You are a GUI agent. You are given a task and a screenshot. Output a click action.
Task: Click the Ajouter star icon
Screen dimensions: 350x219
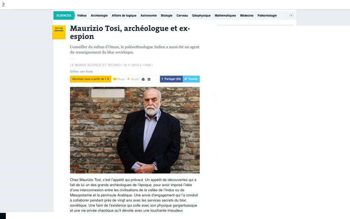coord(129,79)
